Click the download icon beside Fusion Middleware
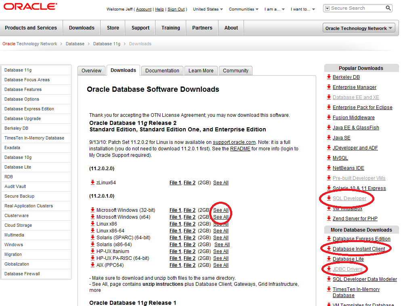Viewport: 401px width, 306px height. [x=329, y=117]
